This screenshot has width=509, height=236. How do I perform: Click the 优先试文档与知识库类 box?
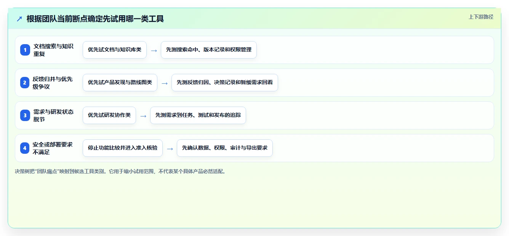pos(115,50)
